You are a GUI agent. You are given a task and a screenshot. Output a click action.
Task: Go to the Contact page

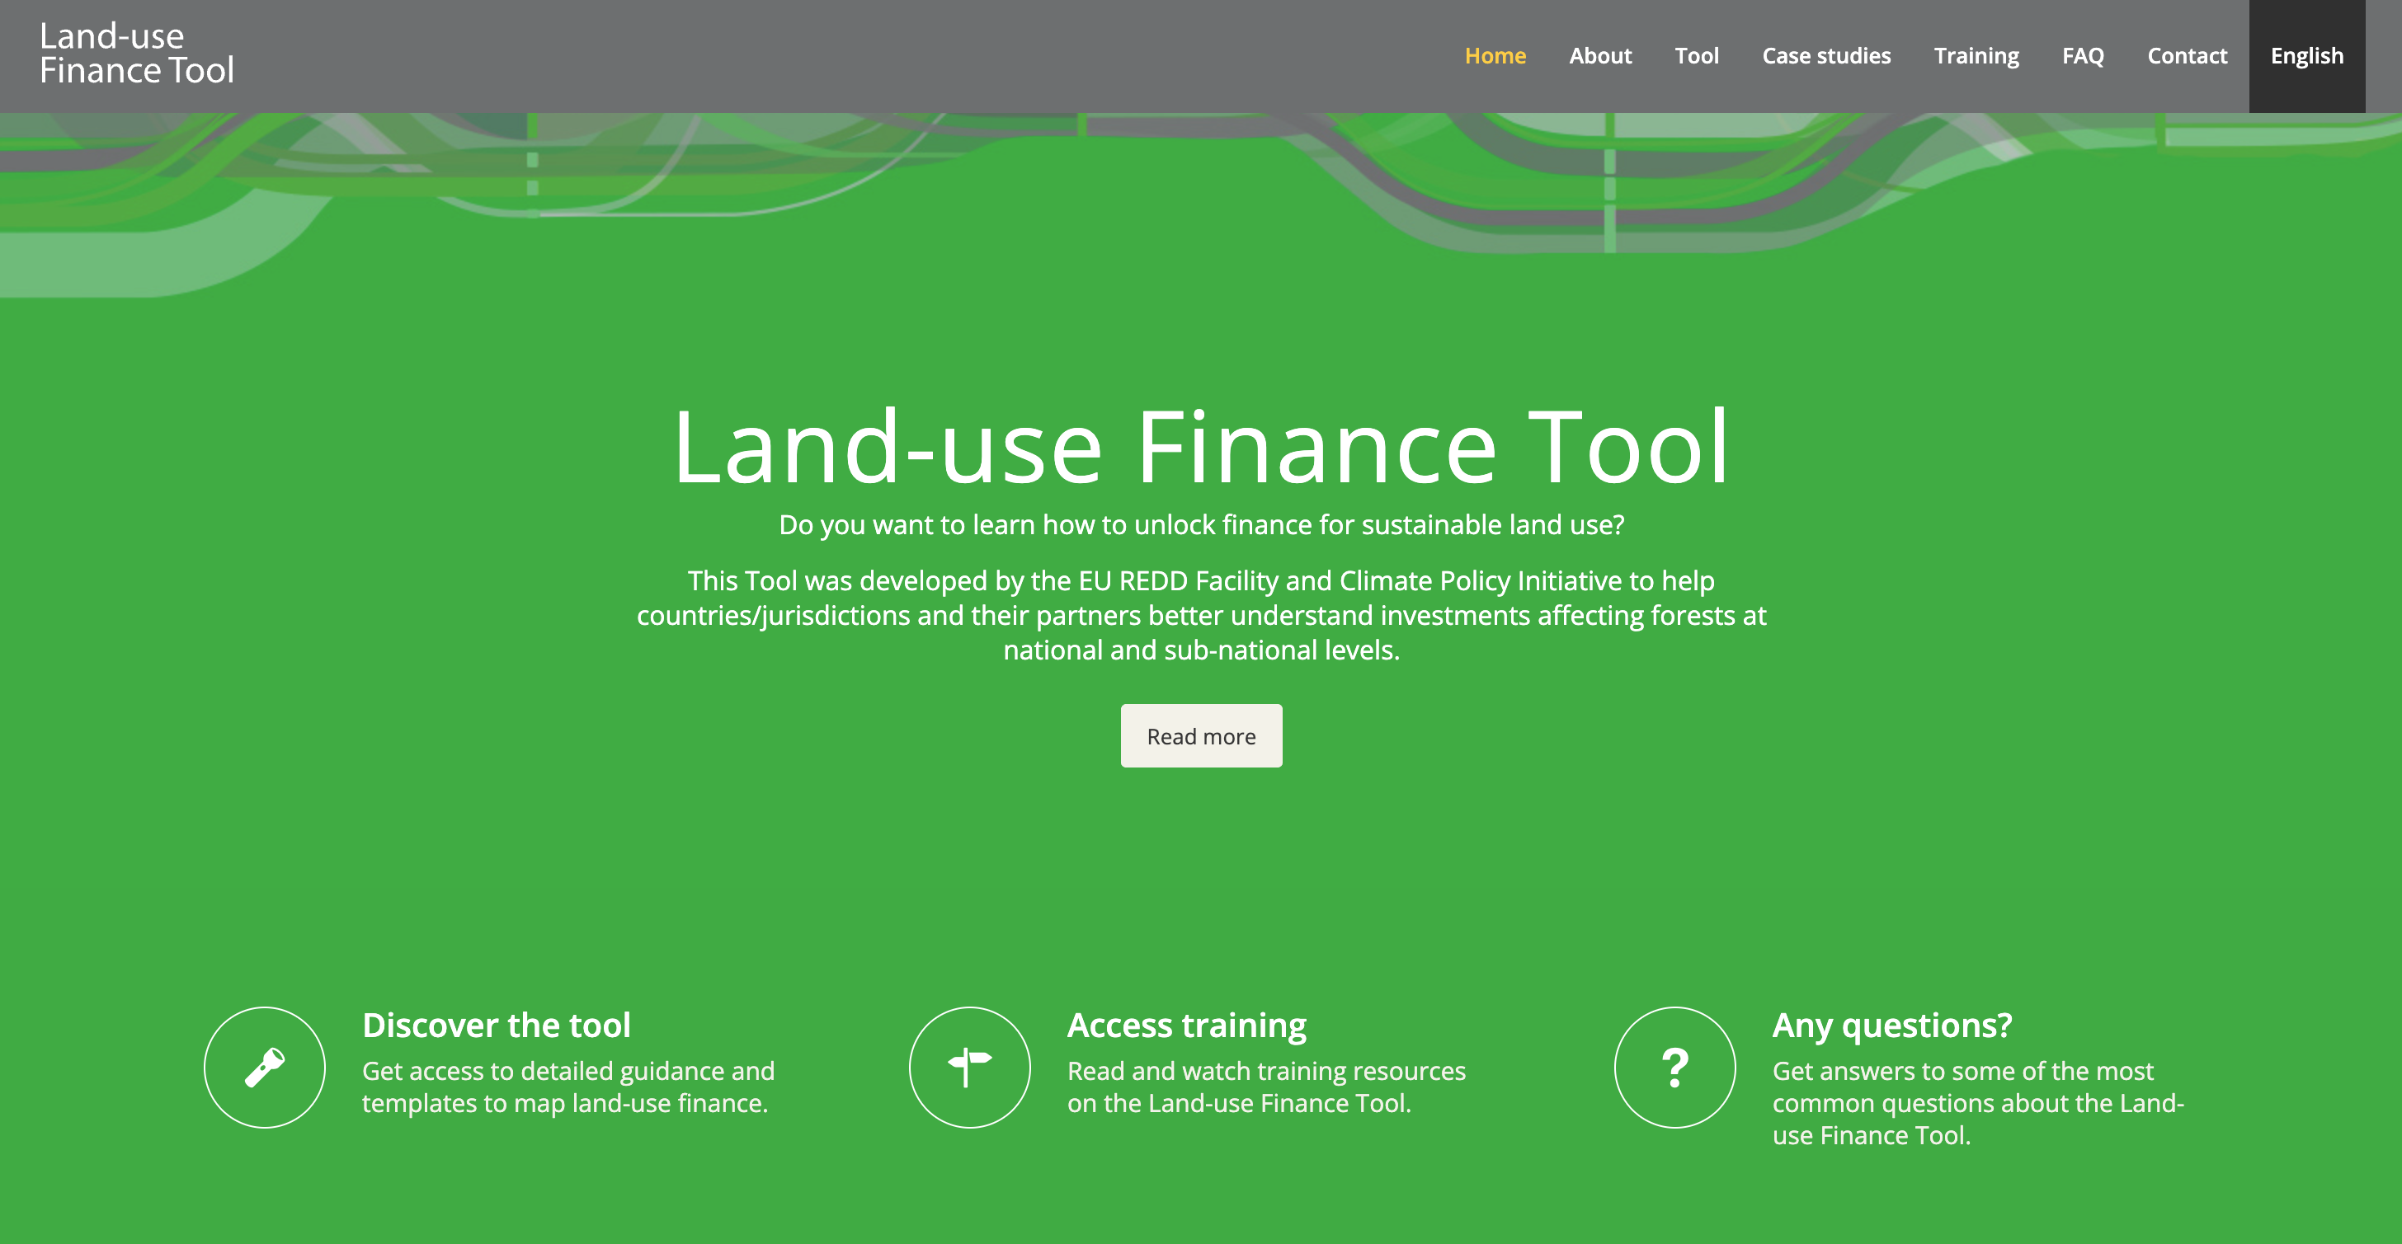click(x=2187, y=56)
